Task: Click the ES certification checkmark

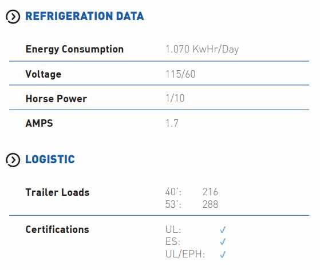Action: point(223,241)
